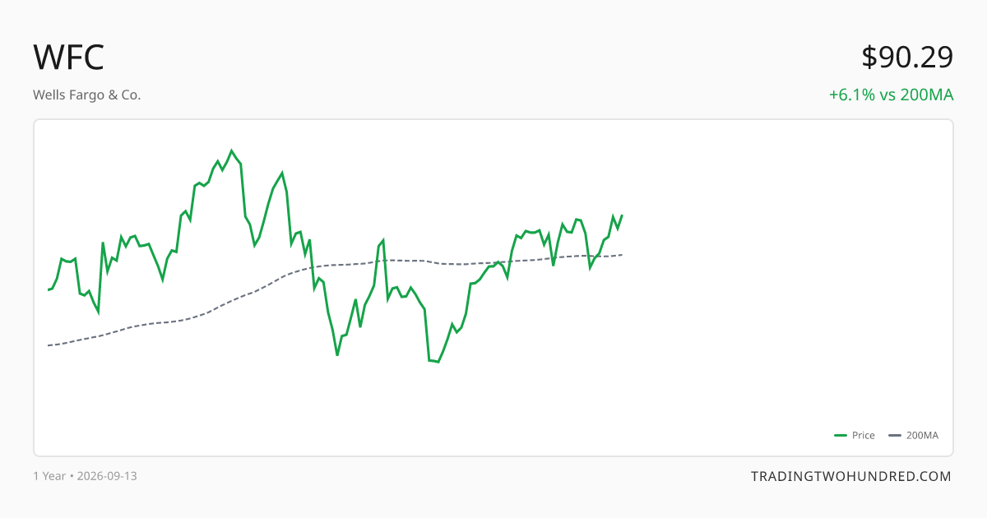Viewport: 987px width, 518px height.
Task: Click the second-highest peak following the top
Action: [x=282, y=173]
